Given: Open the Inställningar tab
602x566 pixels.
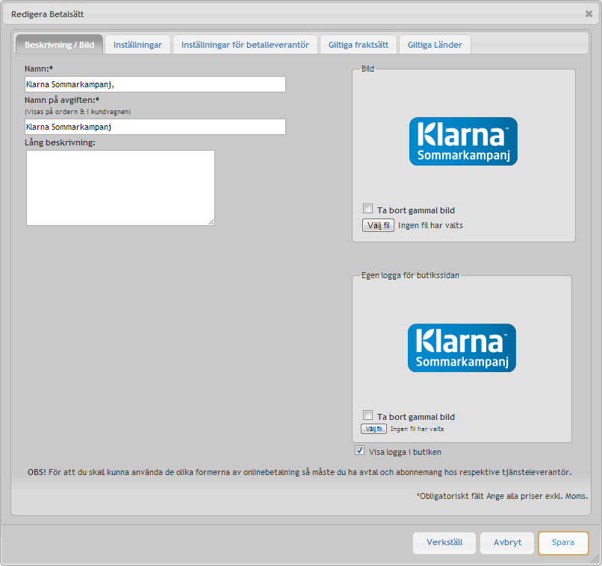Looking at the screenshot, I should [x=138, y=45].
